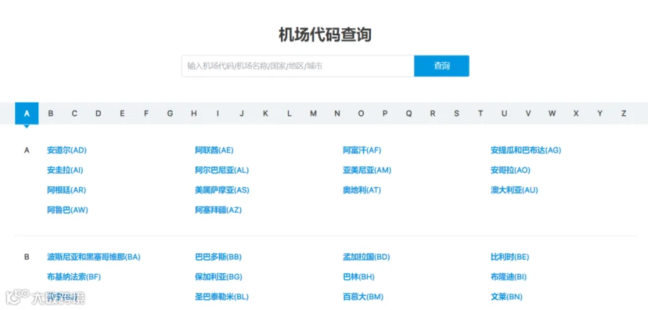
Task: Open the 奥地利(AT) link
Action: [362, 191]
